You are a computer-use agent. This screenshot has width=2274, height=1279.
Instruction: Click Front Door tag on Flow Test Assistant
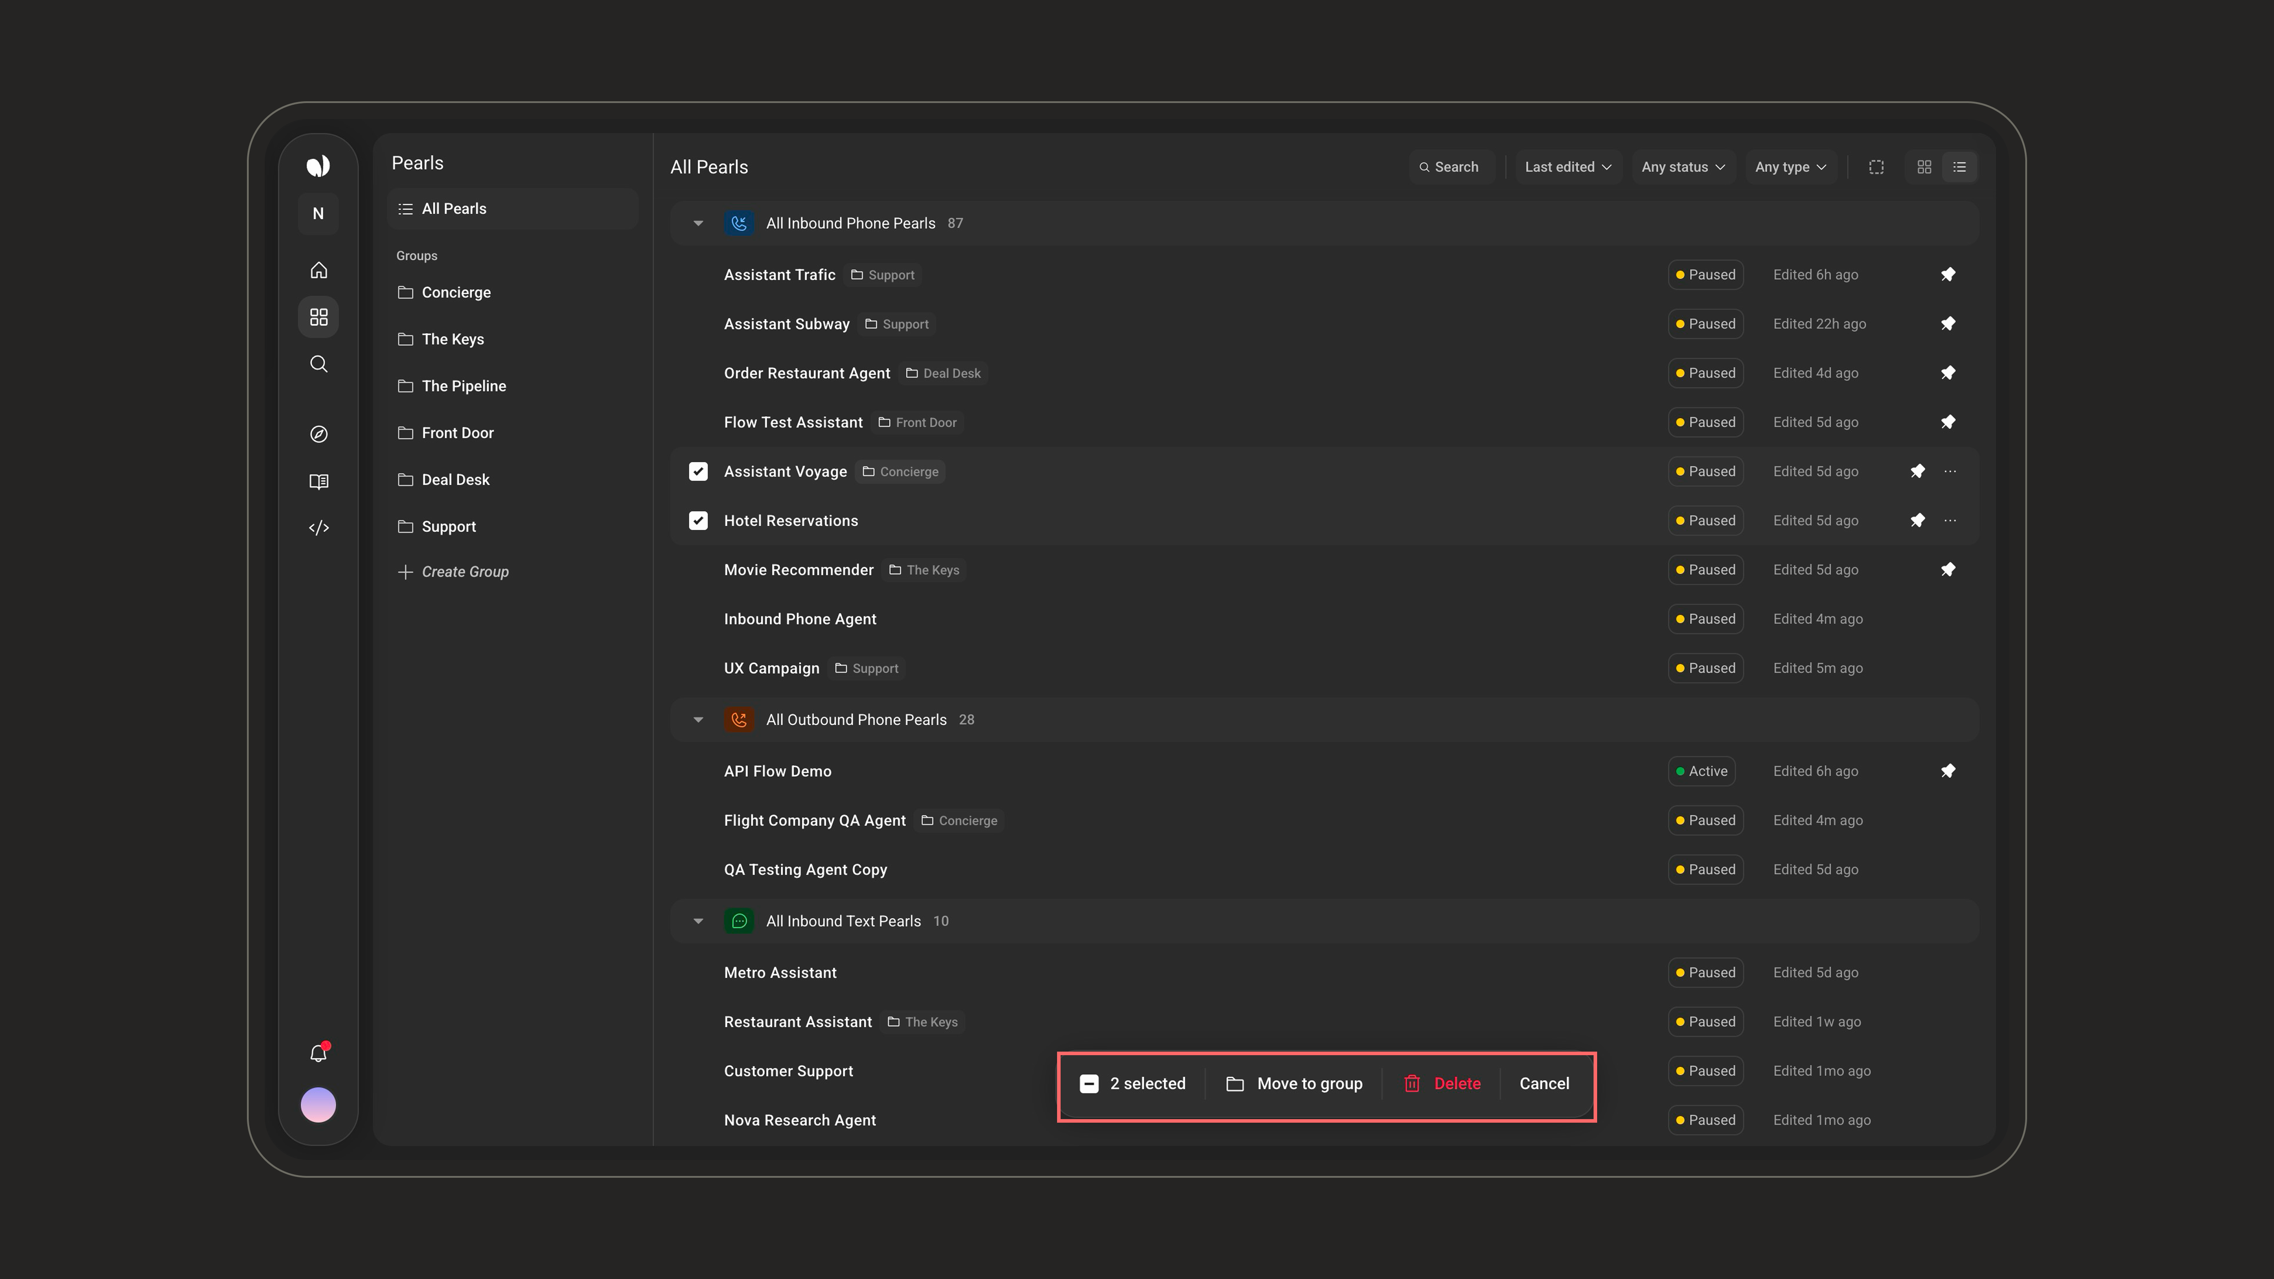pyautogui.click(x=917, y=423)
